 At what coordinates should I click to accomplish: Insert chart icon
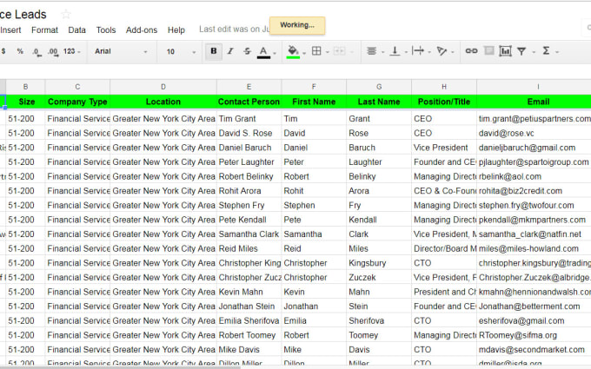pos(505,51)
